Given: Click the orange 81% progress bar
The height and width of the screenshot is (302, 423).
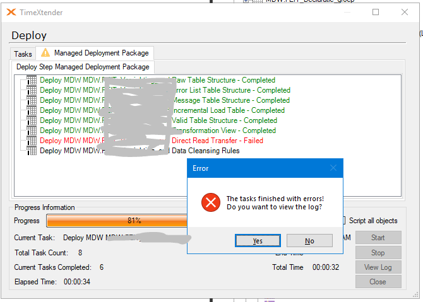Looking at the screenshot, I should 117,221.
